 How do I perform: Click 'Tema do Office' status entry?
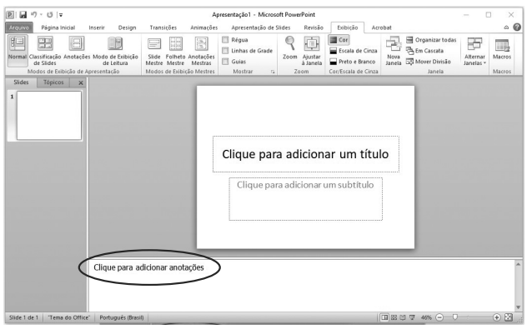[x=69, y=317]
